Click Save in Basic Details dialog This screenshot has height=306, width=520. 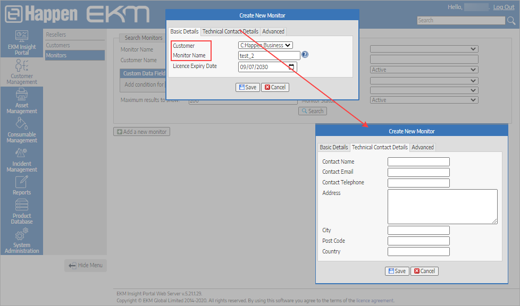click(247, 87)
